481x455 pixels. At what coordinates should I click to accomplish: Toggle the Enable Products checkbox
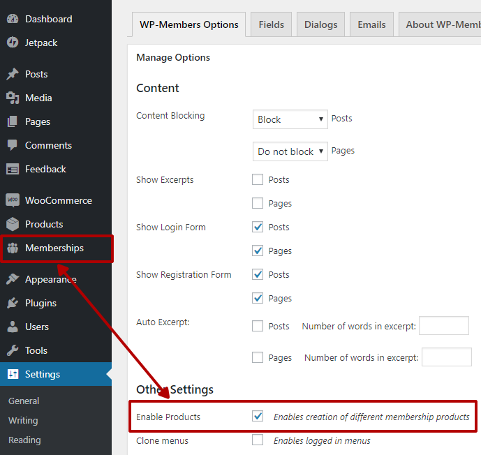(258, 417)
